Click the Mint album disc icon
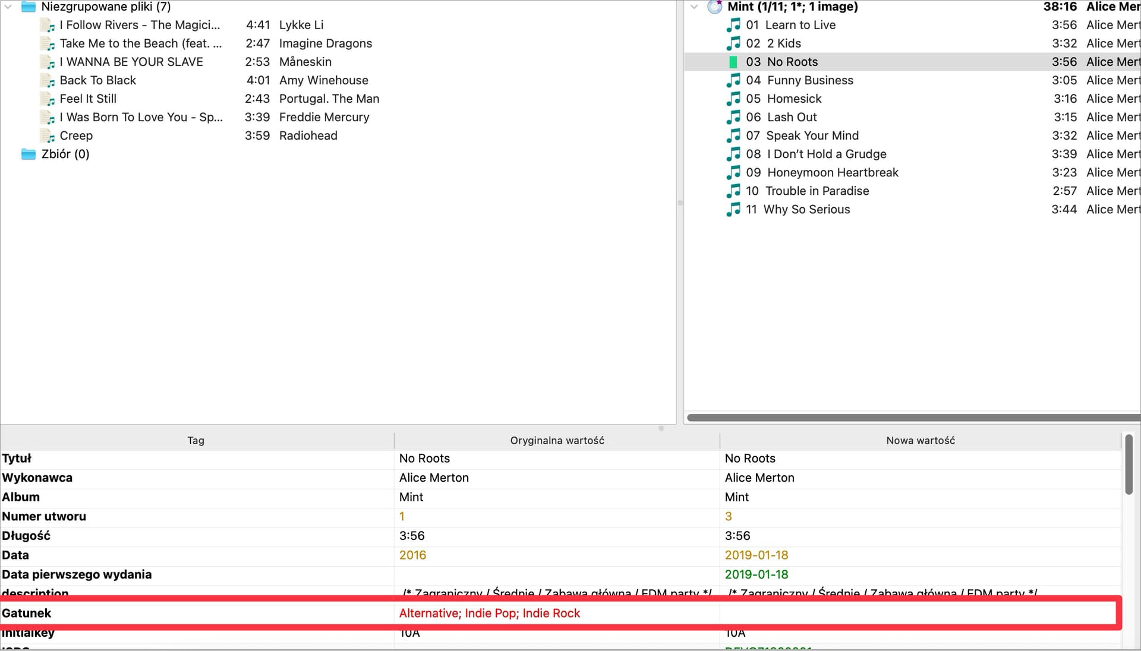 tap(714, 7)
